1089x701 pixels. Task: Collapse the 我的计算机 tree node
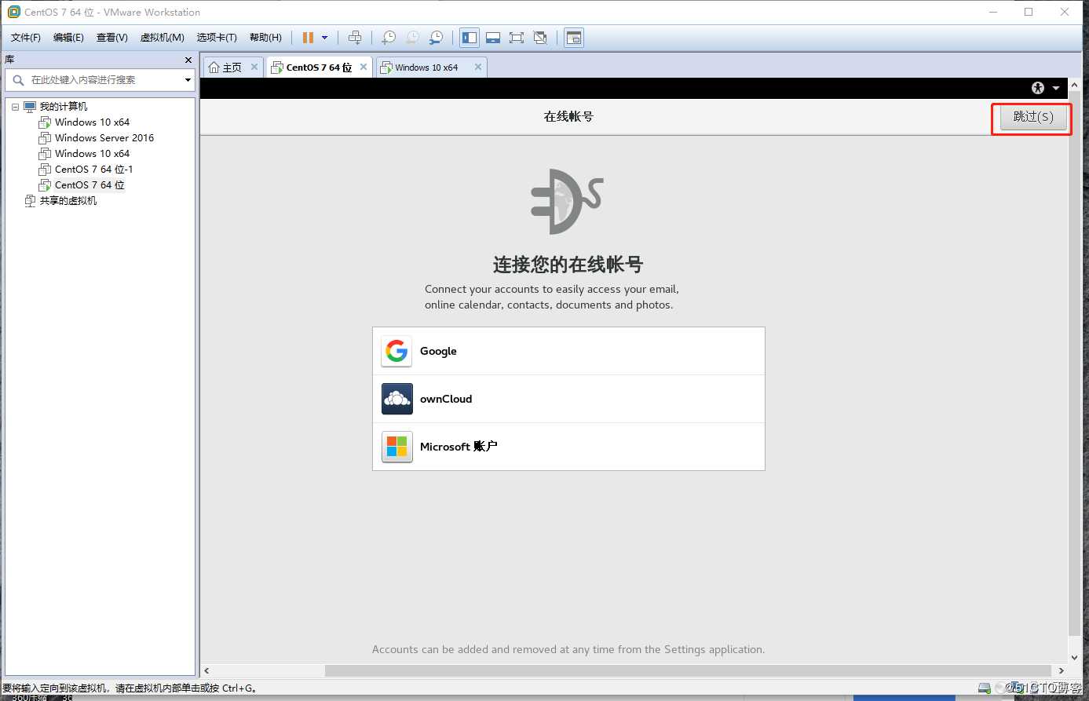(15, 107)
